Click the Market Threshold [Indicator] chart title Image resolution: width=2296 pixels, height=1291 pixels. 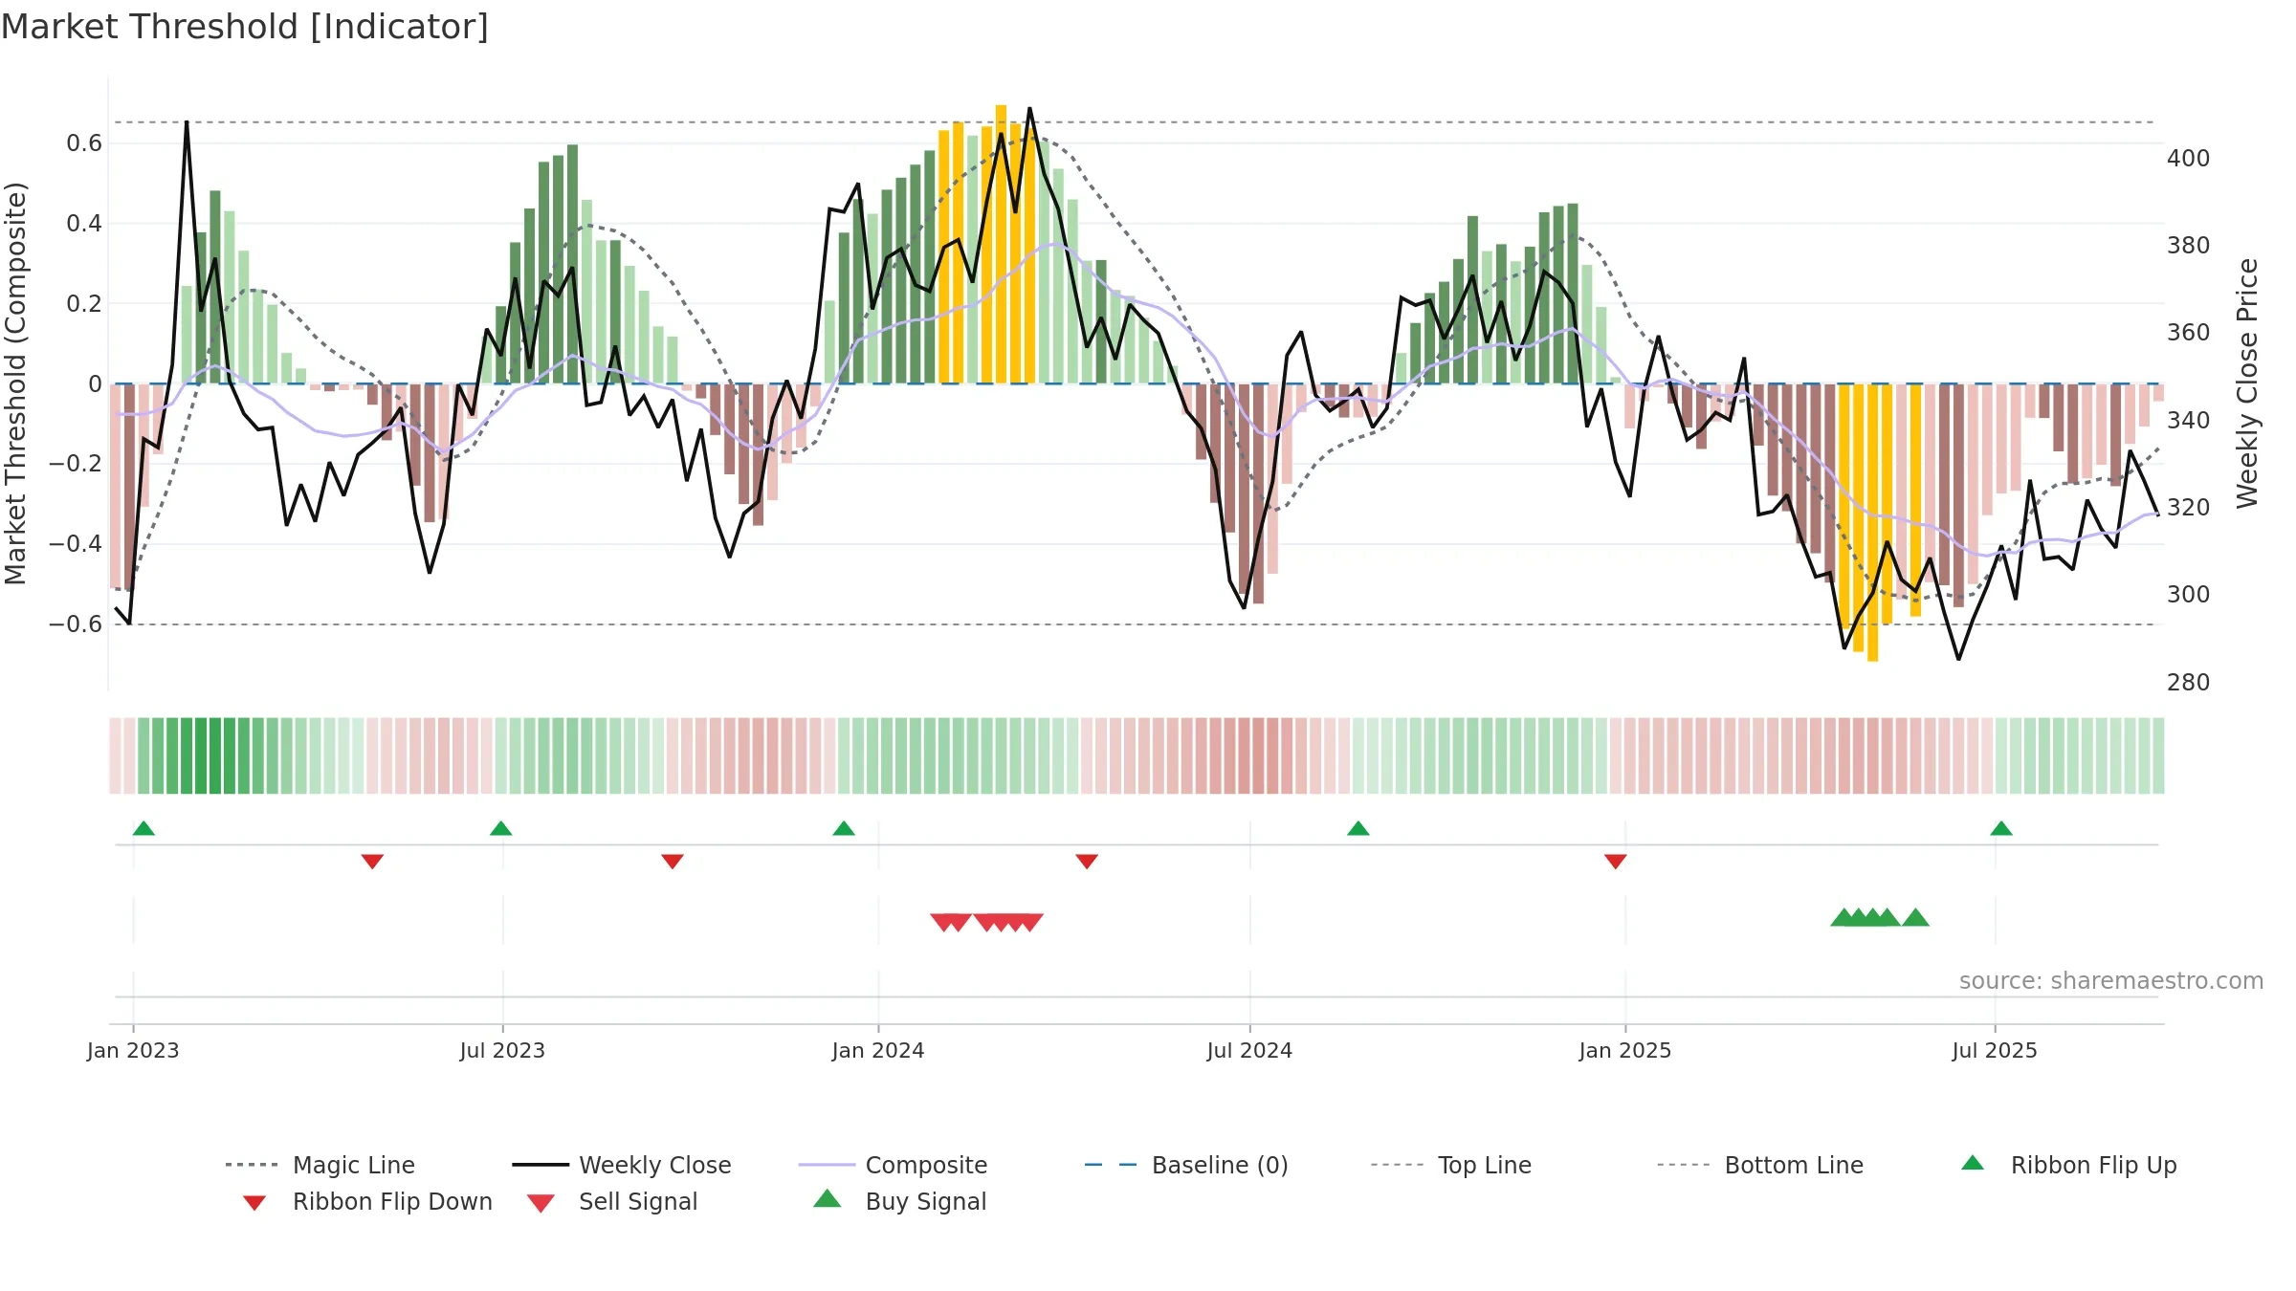245,27
